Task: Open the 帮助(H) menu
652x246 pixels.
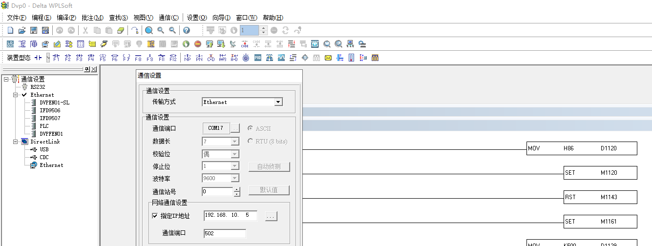Action: point(273,18)
